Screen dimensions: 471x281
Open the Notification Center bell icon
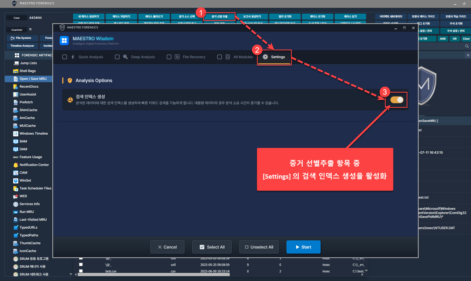(x=16, y=165)
